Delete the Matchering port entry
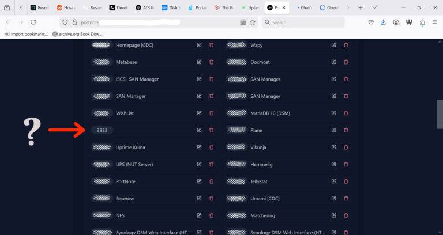The height and width of the screenshot is (235, 443). click(346, 215)
